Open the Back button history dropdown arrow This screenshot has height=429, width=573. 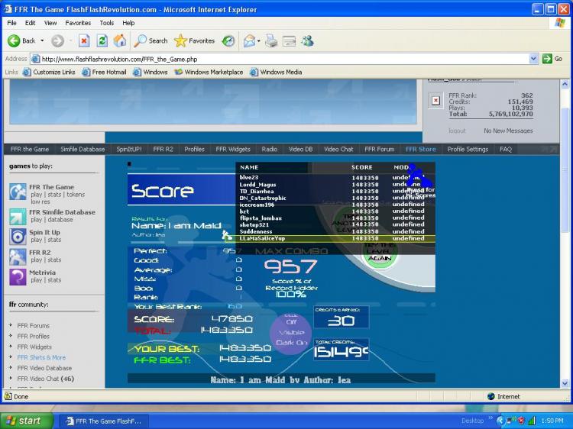[x=42, y=40]
